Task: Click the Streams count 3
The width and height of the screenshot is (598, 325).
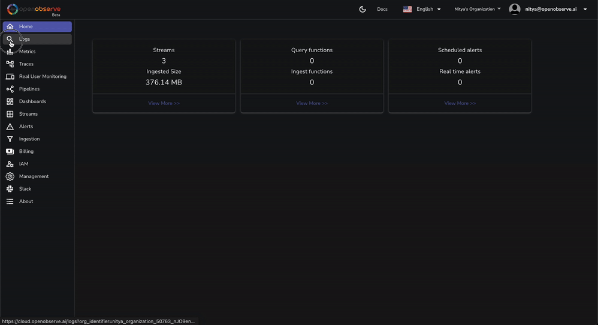Action: pos(164,61)
